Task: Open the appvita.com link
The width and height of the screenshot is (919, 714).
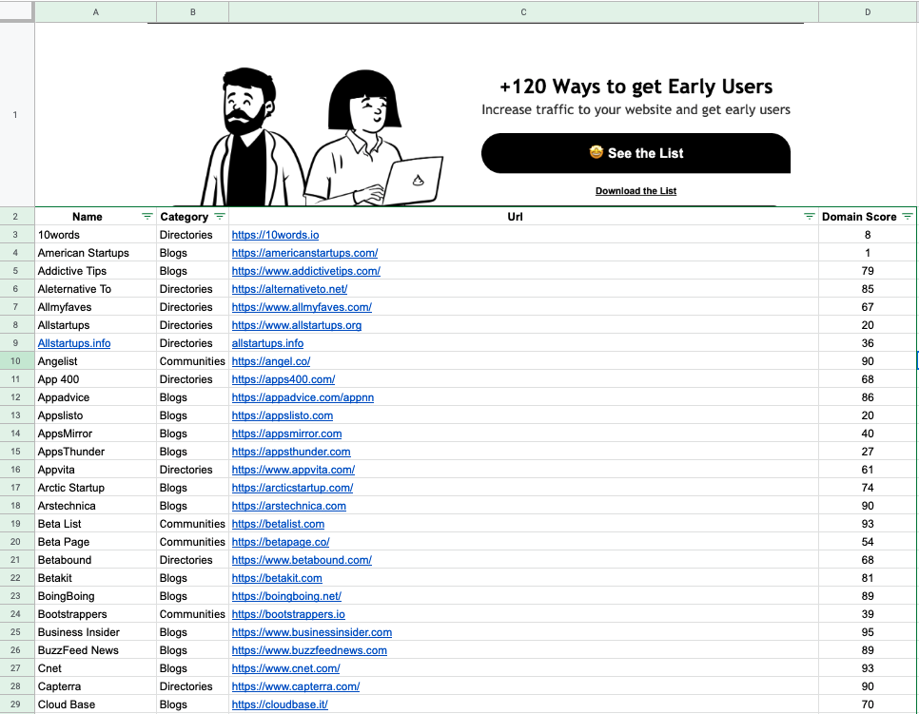Action: click(x=293, y=470)
